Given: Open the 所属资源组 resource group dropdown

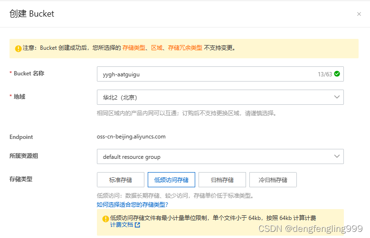Looking at the screenshot, I should pos(220,156).
